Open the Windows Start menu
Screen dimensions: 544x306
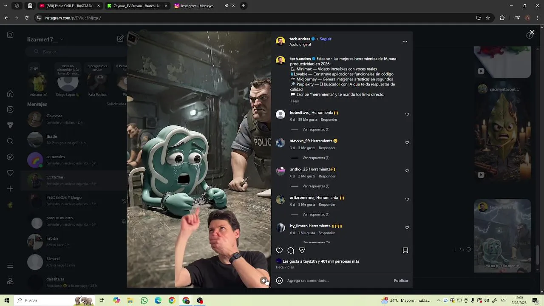click(x=7, y=300)
